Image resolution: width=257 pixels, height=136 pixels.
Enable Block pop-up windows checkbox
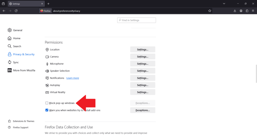pos(47,103)
